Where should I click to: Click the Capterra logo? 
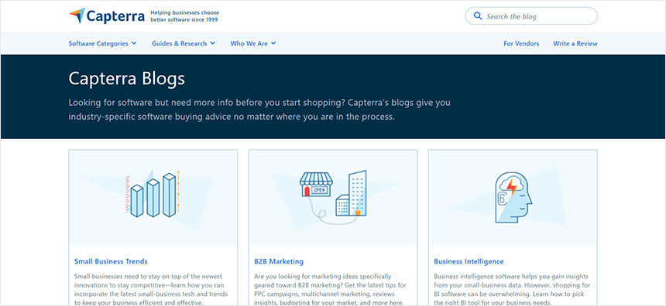[107, 16]
